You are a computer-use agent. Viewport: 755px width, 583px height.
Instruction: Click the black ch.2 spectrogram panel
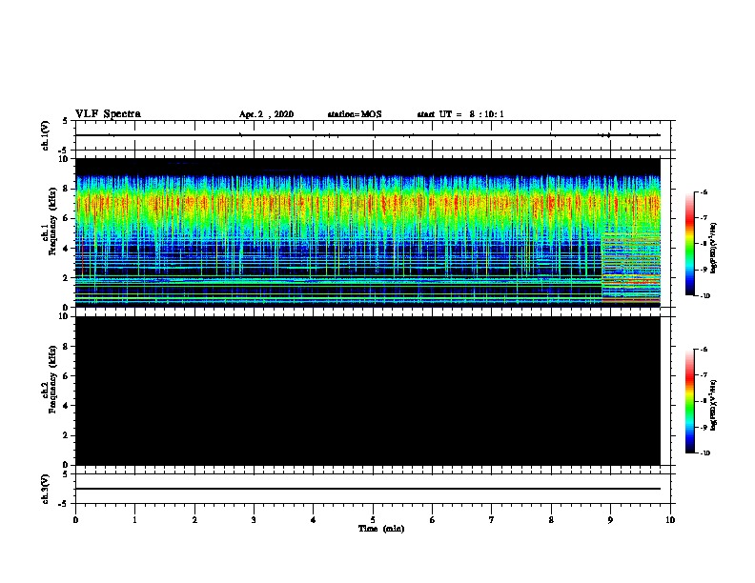(367, 391)
